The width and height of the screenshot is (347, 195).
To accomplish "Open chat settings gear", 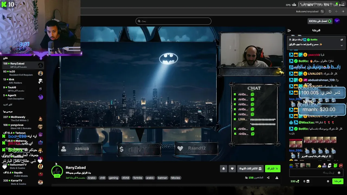I will (328, 181).
